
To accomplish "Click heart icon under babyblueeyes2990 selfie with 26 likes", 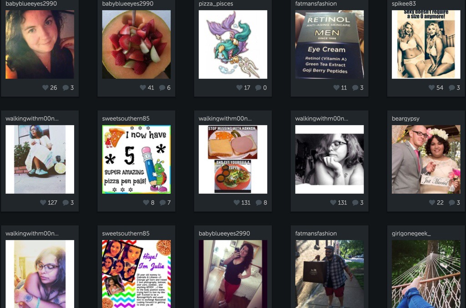I will (x=45, y=88).
